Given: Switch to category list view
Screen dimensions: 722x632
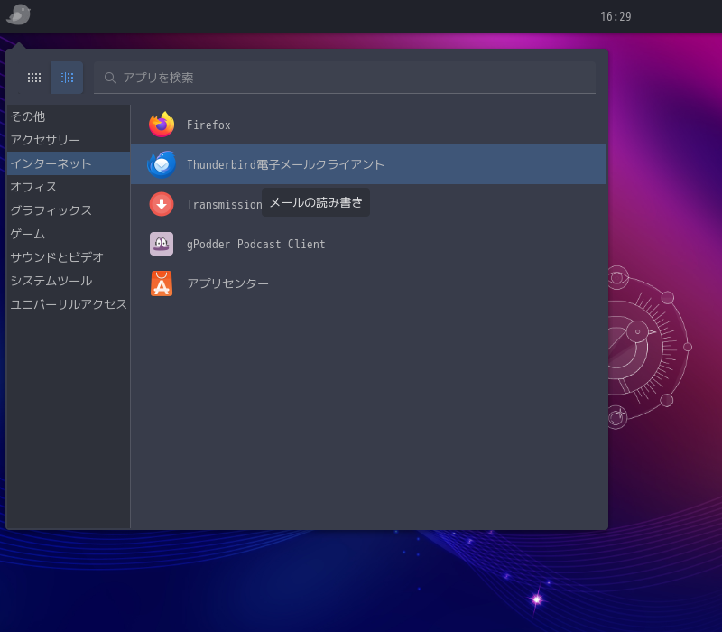Looking at the screenshot, I should point(67,78).
